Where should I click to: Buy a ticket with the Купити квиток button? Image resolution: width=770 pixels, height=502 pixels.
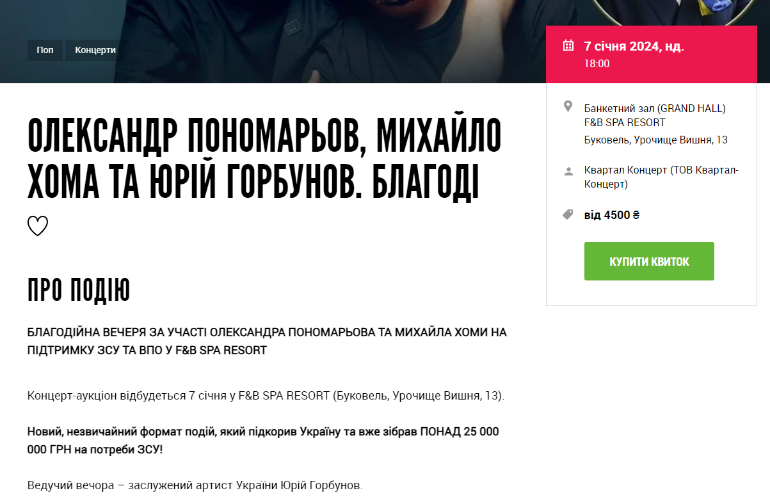tap(649, 261)
